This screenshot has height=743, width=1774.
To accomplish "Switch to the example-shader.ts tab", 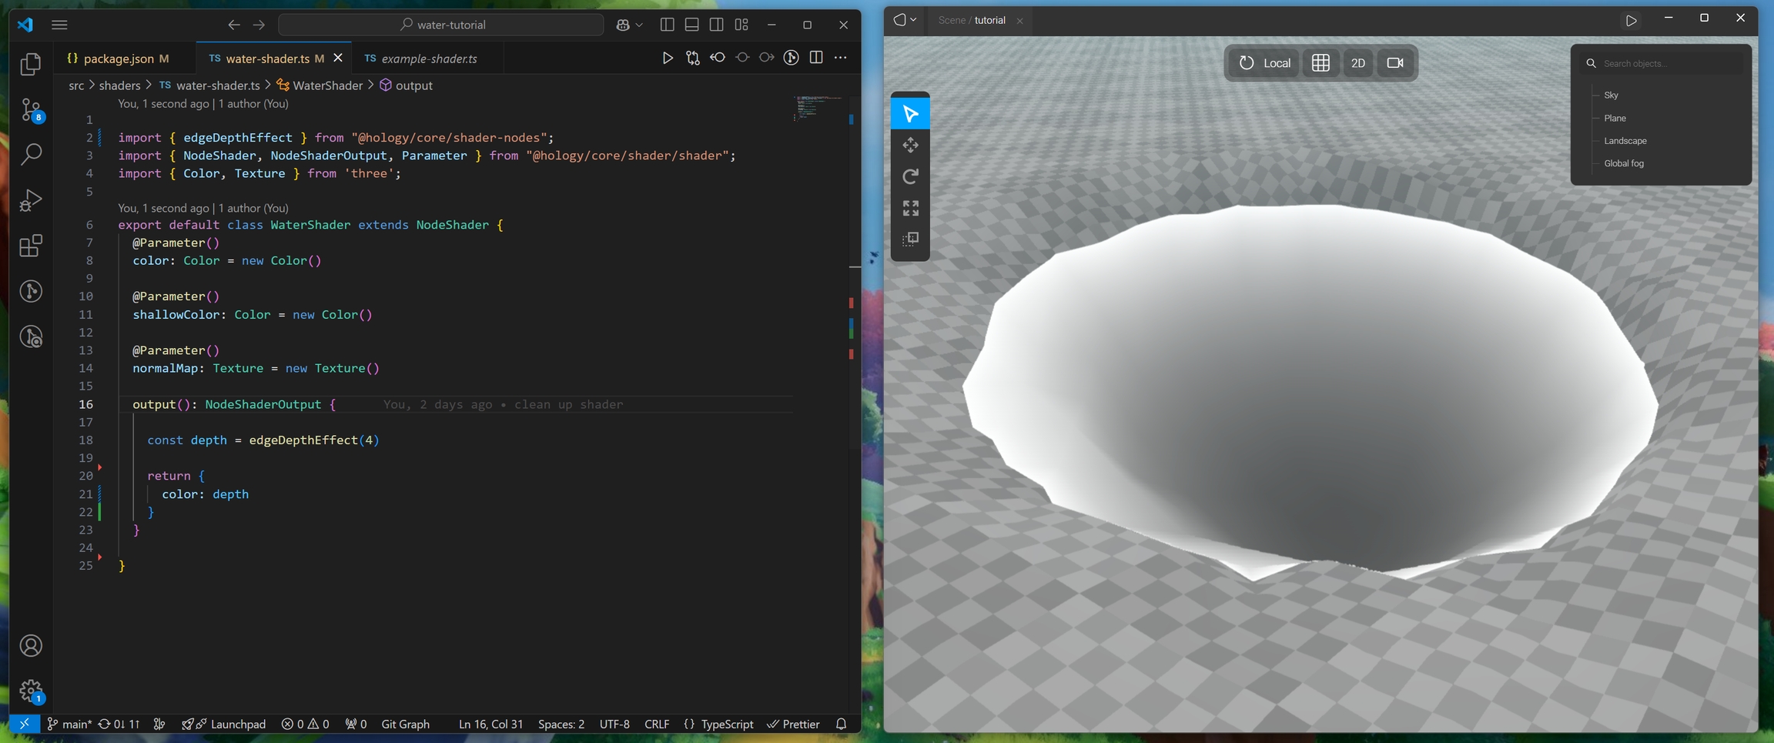I will (x=429, y=59).
